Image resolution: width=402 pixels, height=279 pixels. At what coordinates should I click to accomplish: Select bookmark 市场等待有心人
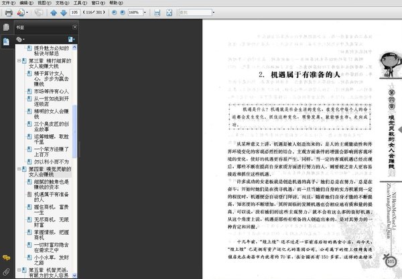pos(52,91)
